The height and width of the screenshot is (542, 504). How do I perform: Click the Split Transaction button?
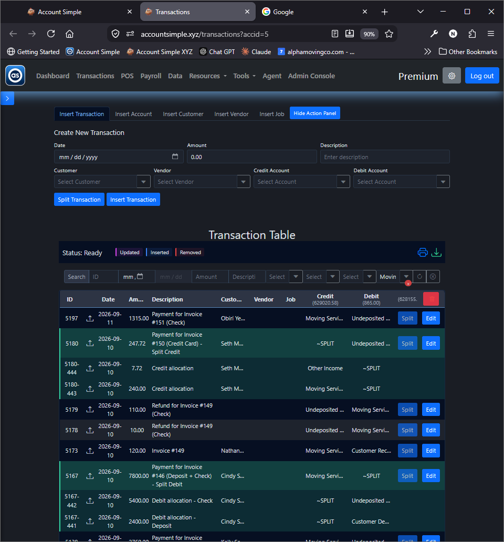[79, 200]
